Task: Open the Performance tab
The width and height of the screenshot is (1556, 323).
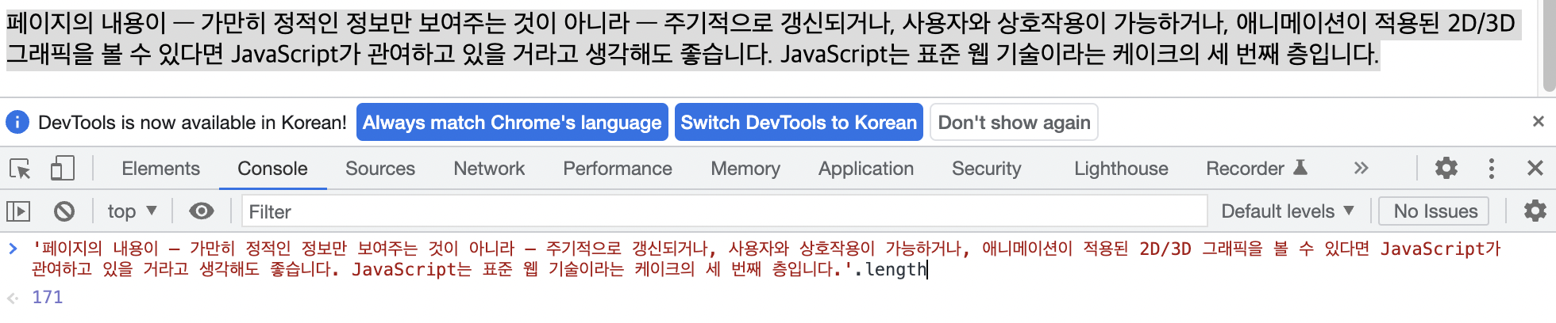Action: 618,169
